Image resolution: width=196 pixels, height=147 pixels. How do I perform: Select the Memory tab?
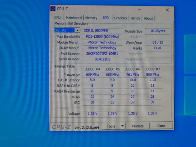coord(91,18)
